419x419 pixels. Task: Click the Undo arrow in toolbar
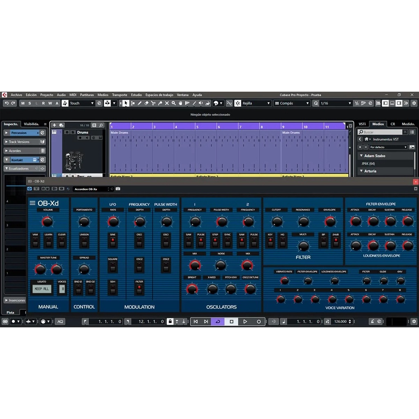tap(7, 103)
